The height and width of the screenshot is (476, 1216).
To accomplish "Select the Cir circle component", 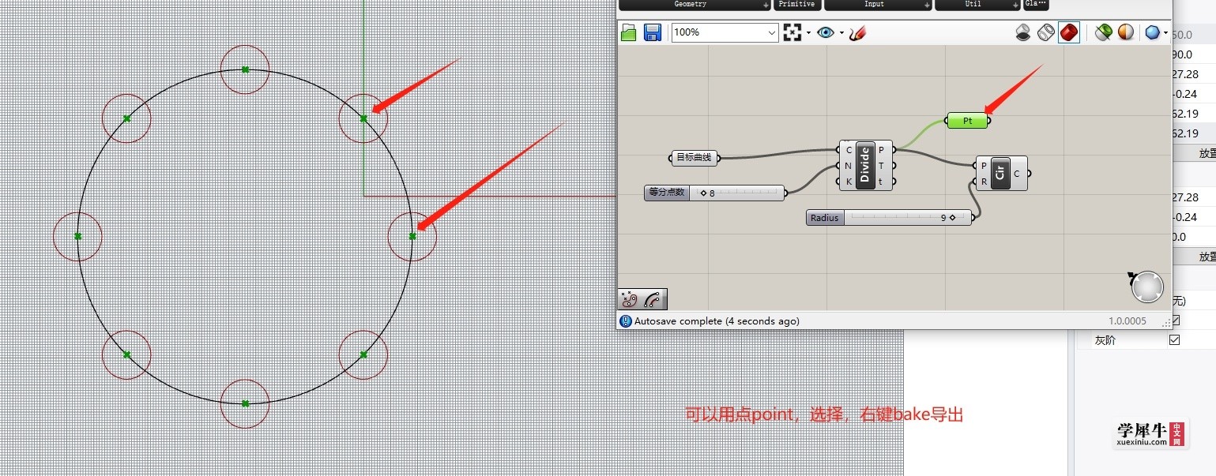I will pos(1000,173).
